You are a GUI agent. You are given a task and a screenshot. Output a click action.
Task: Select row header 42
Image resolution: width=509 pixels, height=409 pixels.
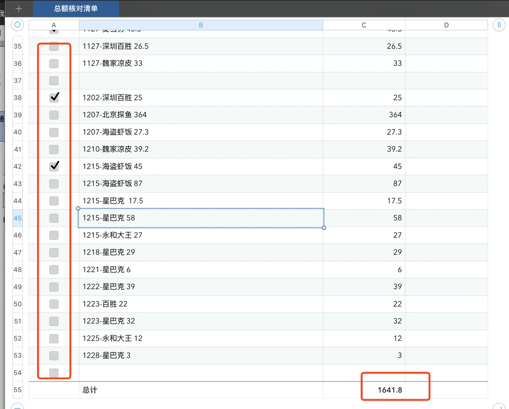[x=17, y=166]
